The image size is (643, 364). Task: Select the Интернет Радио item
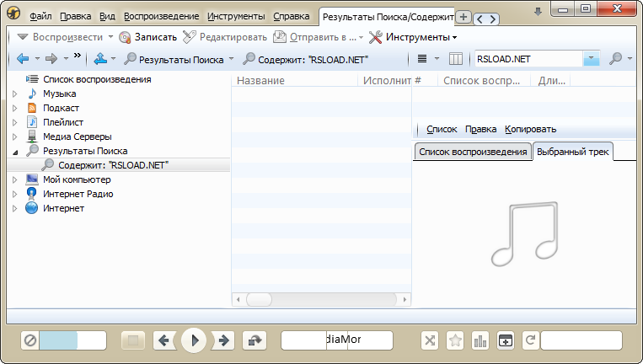tap(78, 194)
